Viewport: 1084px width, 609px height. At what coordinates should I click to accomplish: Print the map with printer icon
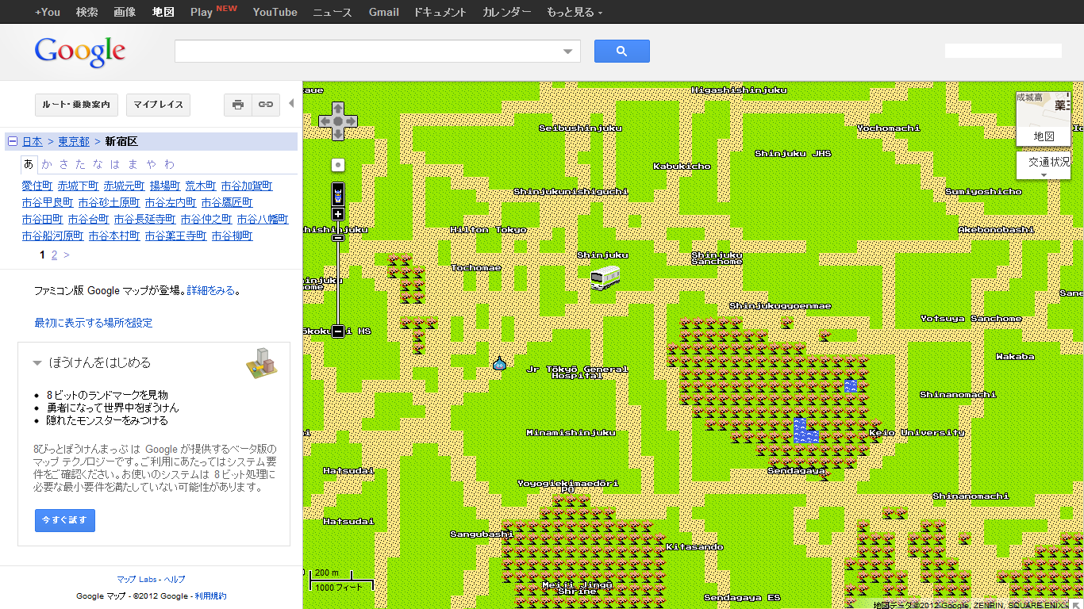(238, 105)
